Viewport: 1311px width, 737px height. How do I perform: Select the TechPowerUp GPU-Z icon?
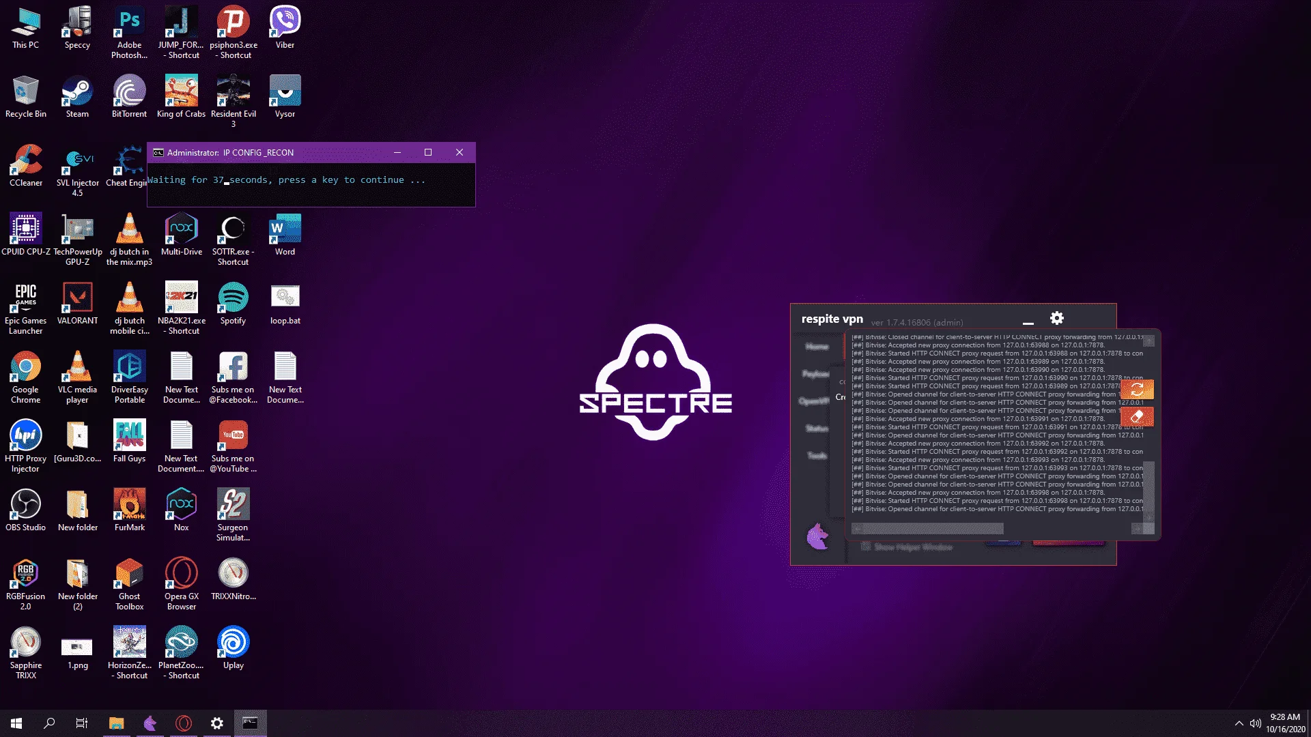(77, 240)
